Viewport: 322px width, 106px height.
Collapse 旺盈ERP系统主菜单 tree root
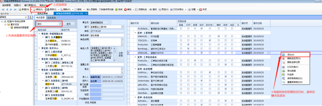2,21
